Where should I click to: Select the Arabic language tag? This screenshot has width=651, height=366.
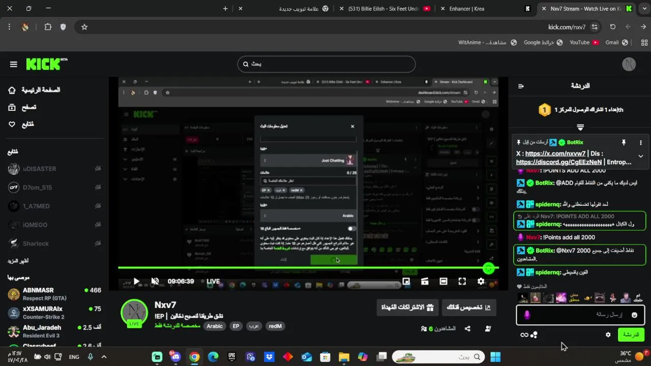point(215,326)
